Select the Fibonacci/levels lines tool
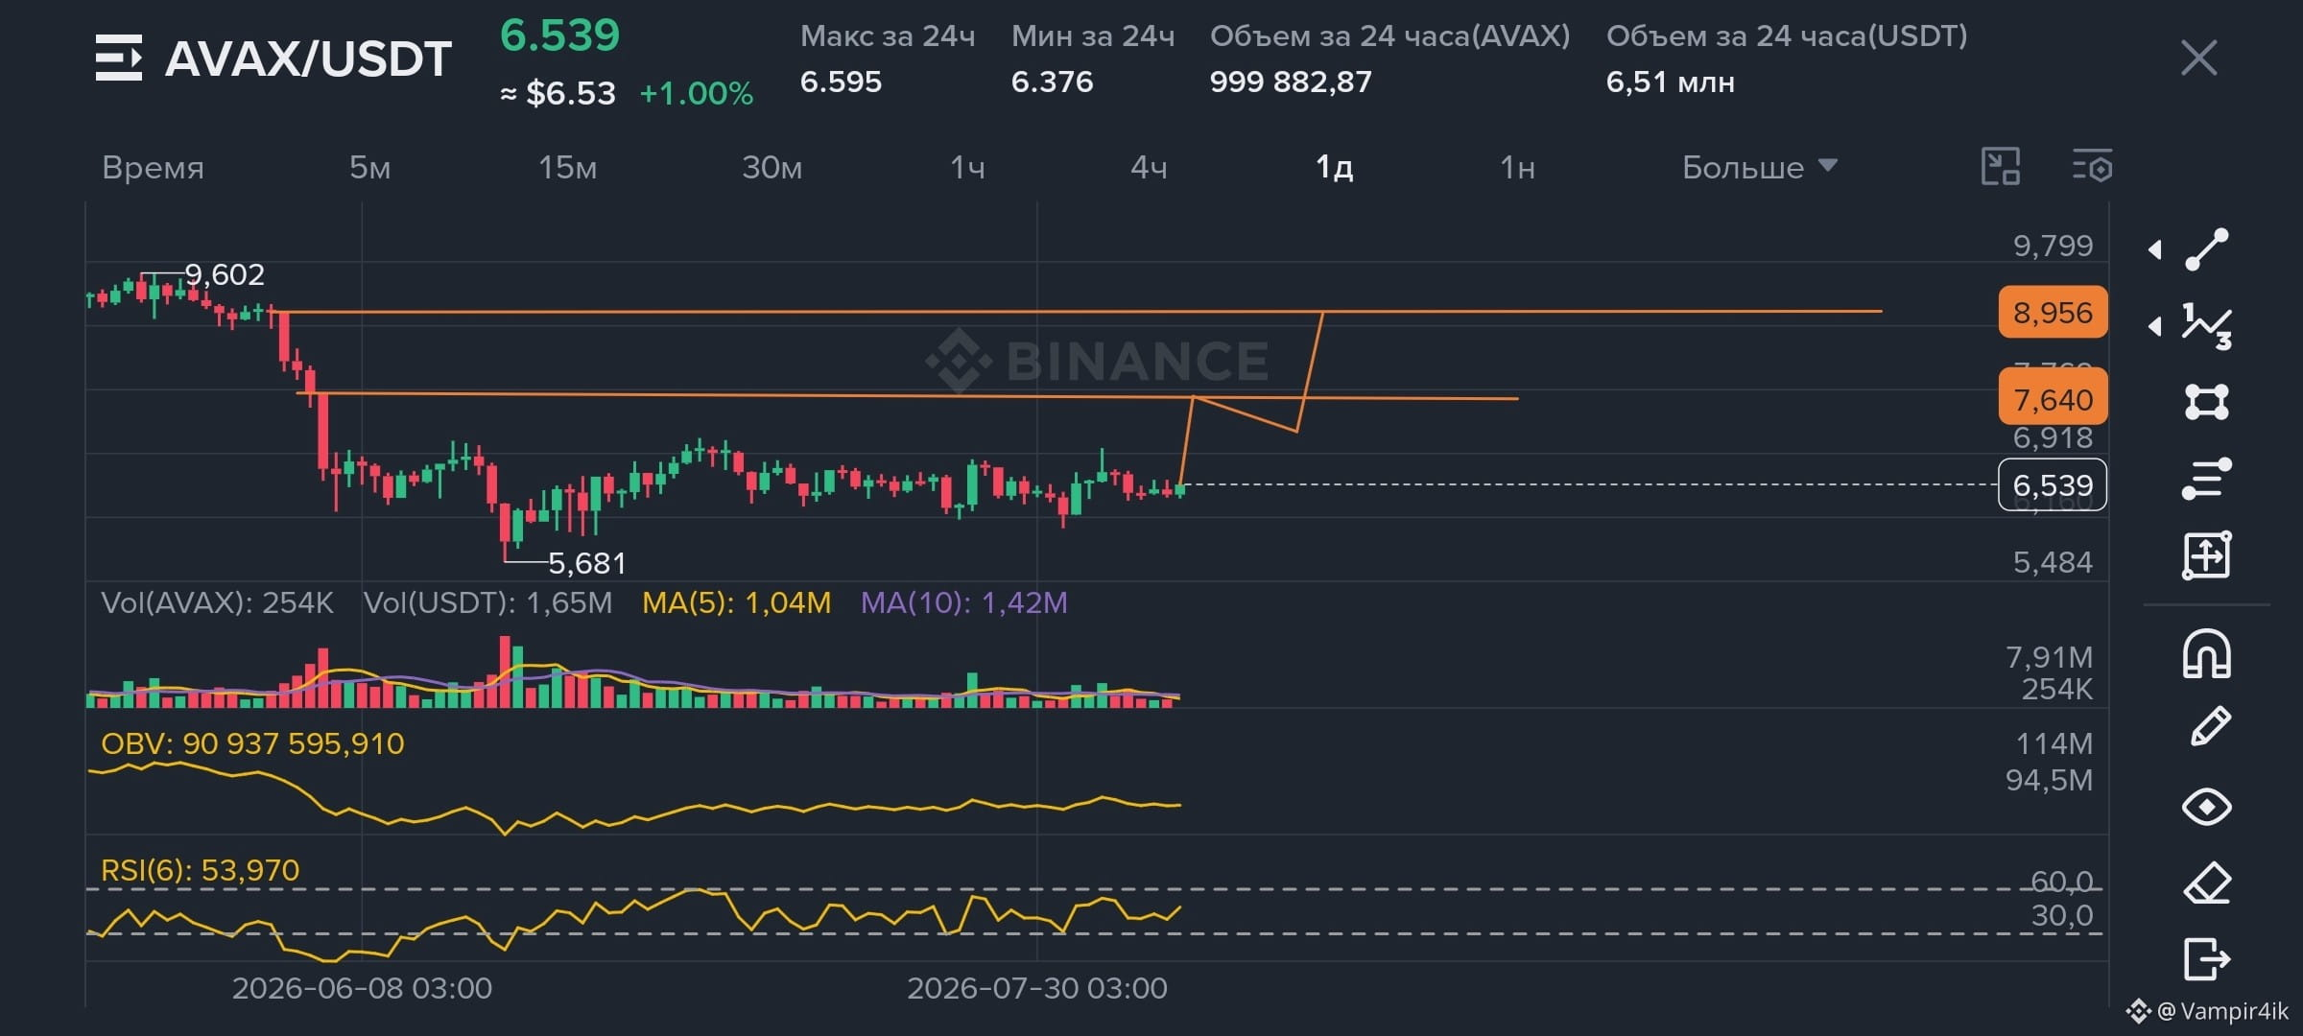Screen dimensions: 2303x1036 tap(2207, 479)
